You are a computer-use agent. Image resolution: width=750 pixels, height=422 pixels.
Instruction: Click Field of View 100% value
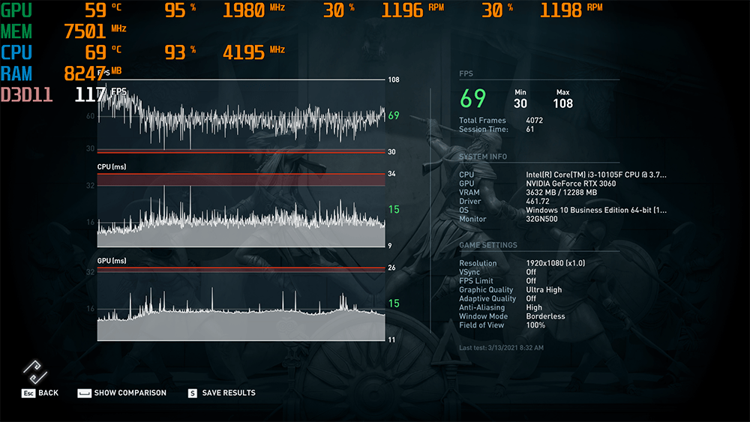pyautogui.click(x=535, y=325)
